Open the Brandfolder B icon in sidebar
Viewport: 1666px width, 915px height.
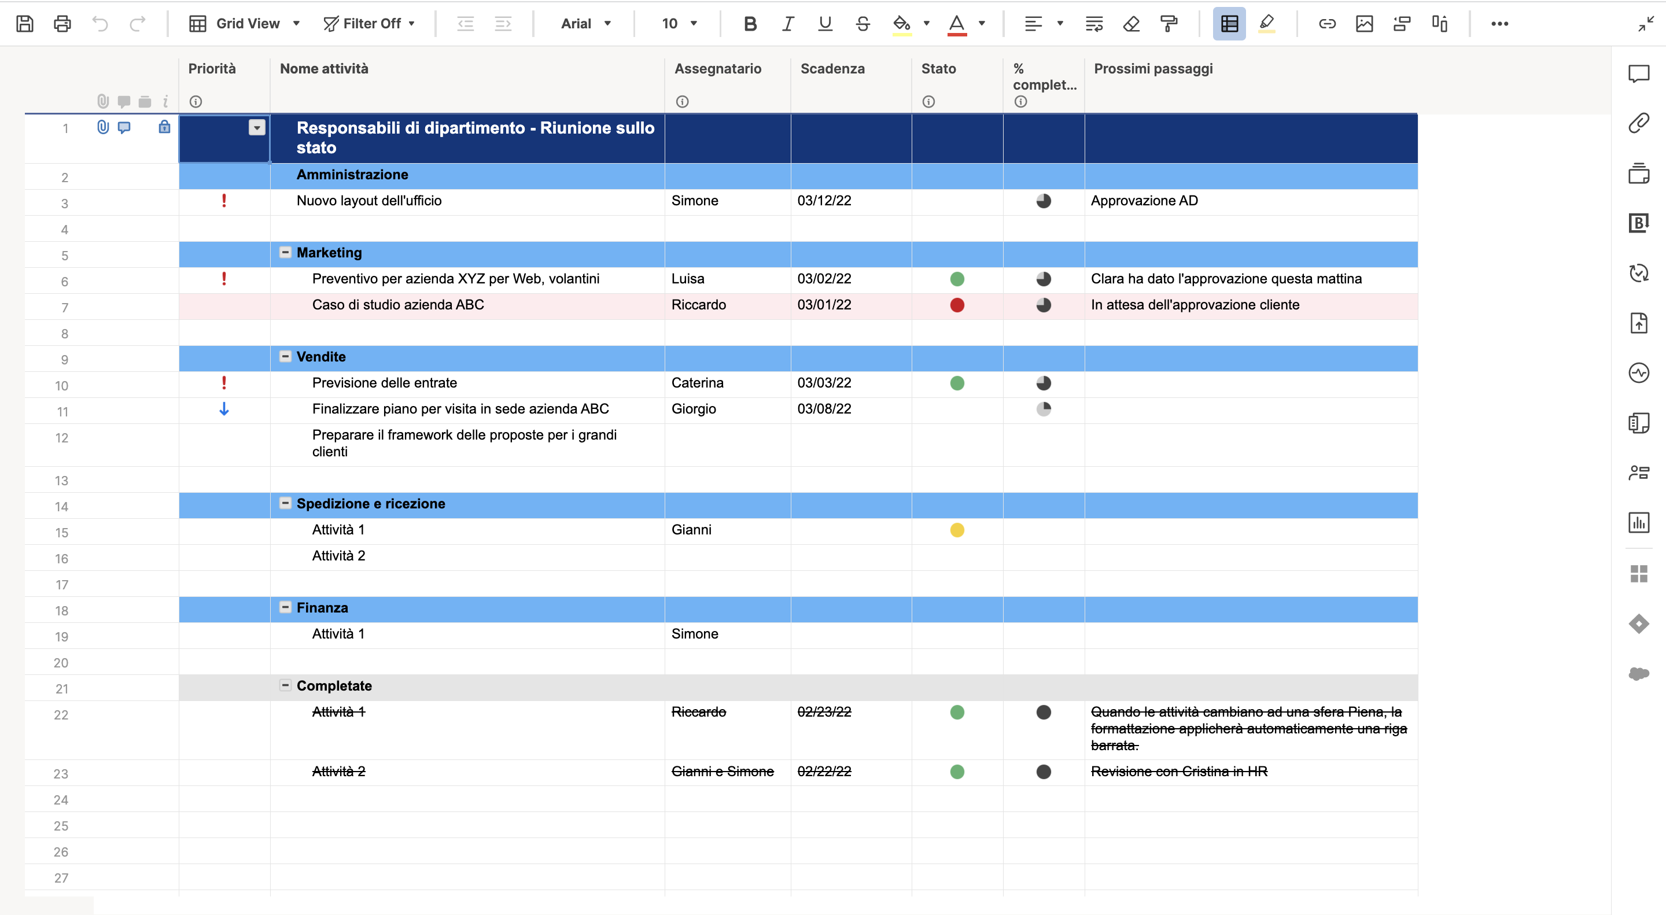[x=1638, y=223]
